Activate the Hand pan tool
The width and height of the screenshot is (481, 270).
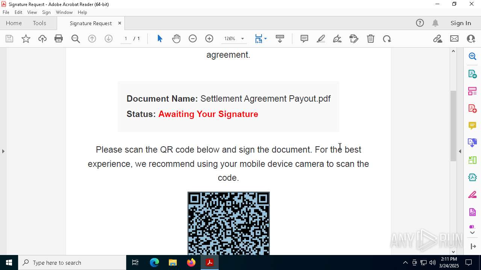(x=176, y=39)
